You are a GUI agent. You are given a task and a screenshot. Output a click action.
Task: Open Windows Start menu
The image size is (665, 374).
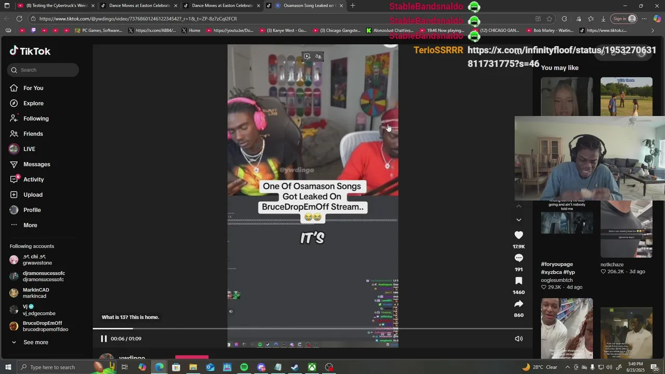click(x=8, y=367)
